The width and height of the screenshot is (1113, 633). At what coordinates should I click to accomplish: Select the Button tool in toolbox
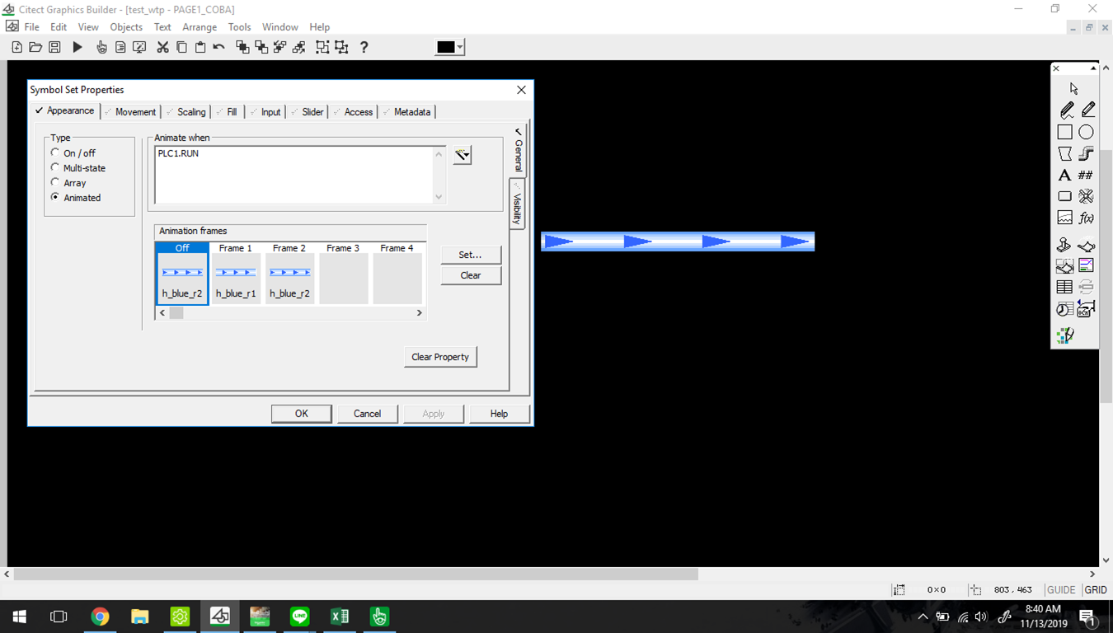pyautogui.click(x=1065, y=196)
